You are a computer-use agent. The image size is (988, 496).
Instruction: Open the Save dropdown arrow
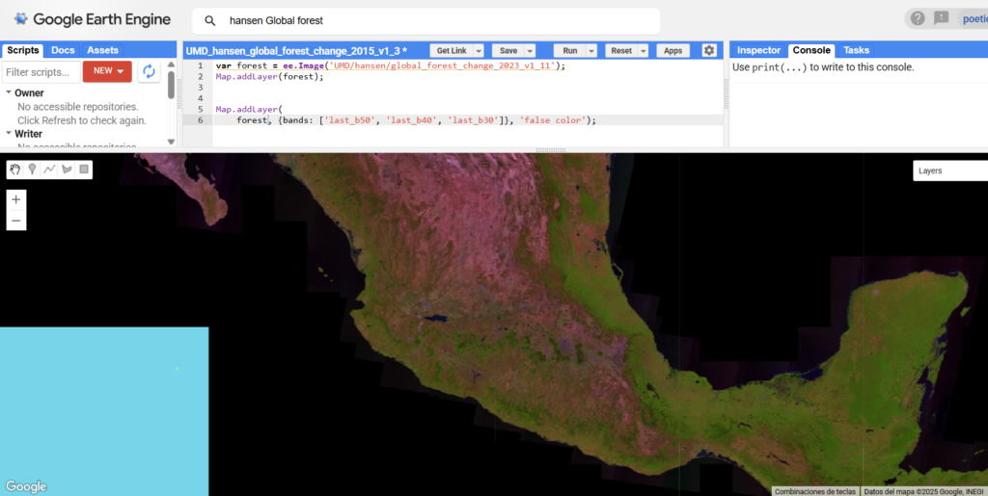click(x=530, y=51)
